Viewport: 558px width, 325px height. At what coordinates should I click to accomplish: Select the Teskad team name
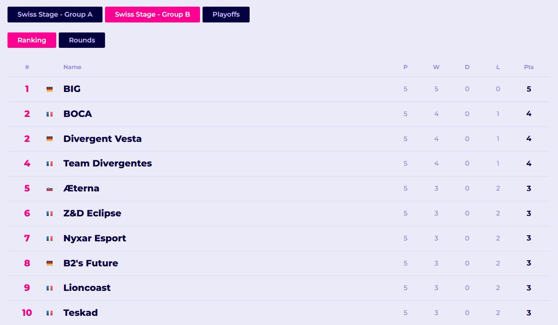[80, 313]
